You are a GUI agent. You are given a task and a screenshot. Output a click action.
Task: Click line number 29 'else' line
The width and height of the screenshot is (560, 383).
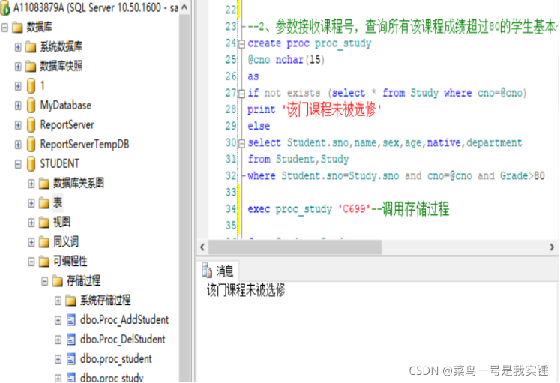pyautogui.click(x=259, y=126)
